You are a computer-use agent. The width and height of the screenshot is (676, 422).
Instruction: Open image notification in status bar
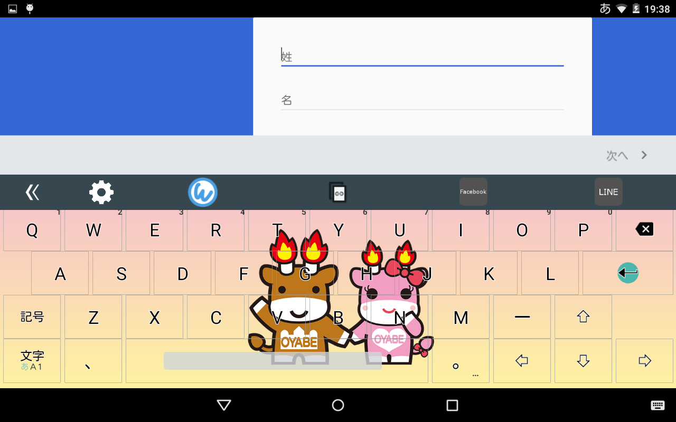click(x=13, y=9)
